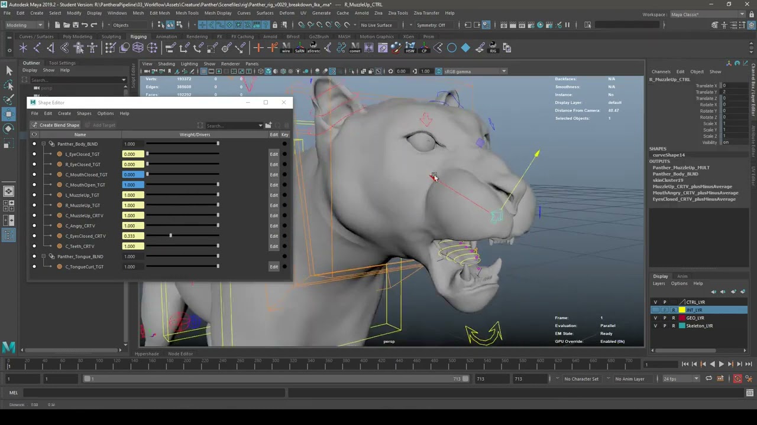Click the Save Scene floppy icon

click(x=75, y=25)
